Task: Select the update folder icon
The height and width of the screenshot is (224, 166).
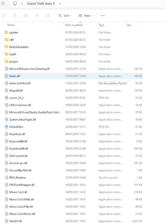Action: click(7, 32)
